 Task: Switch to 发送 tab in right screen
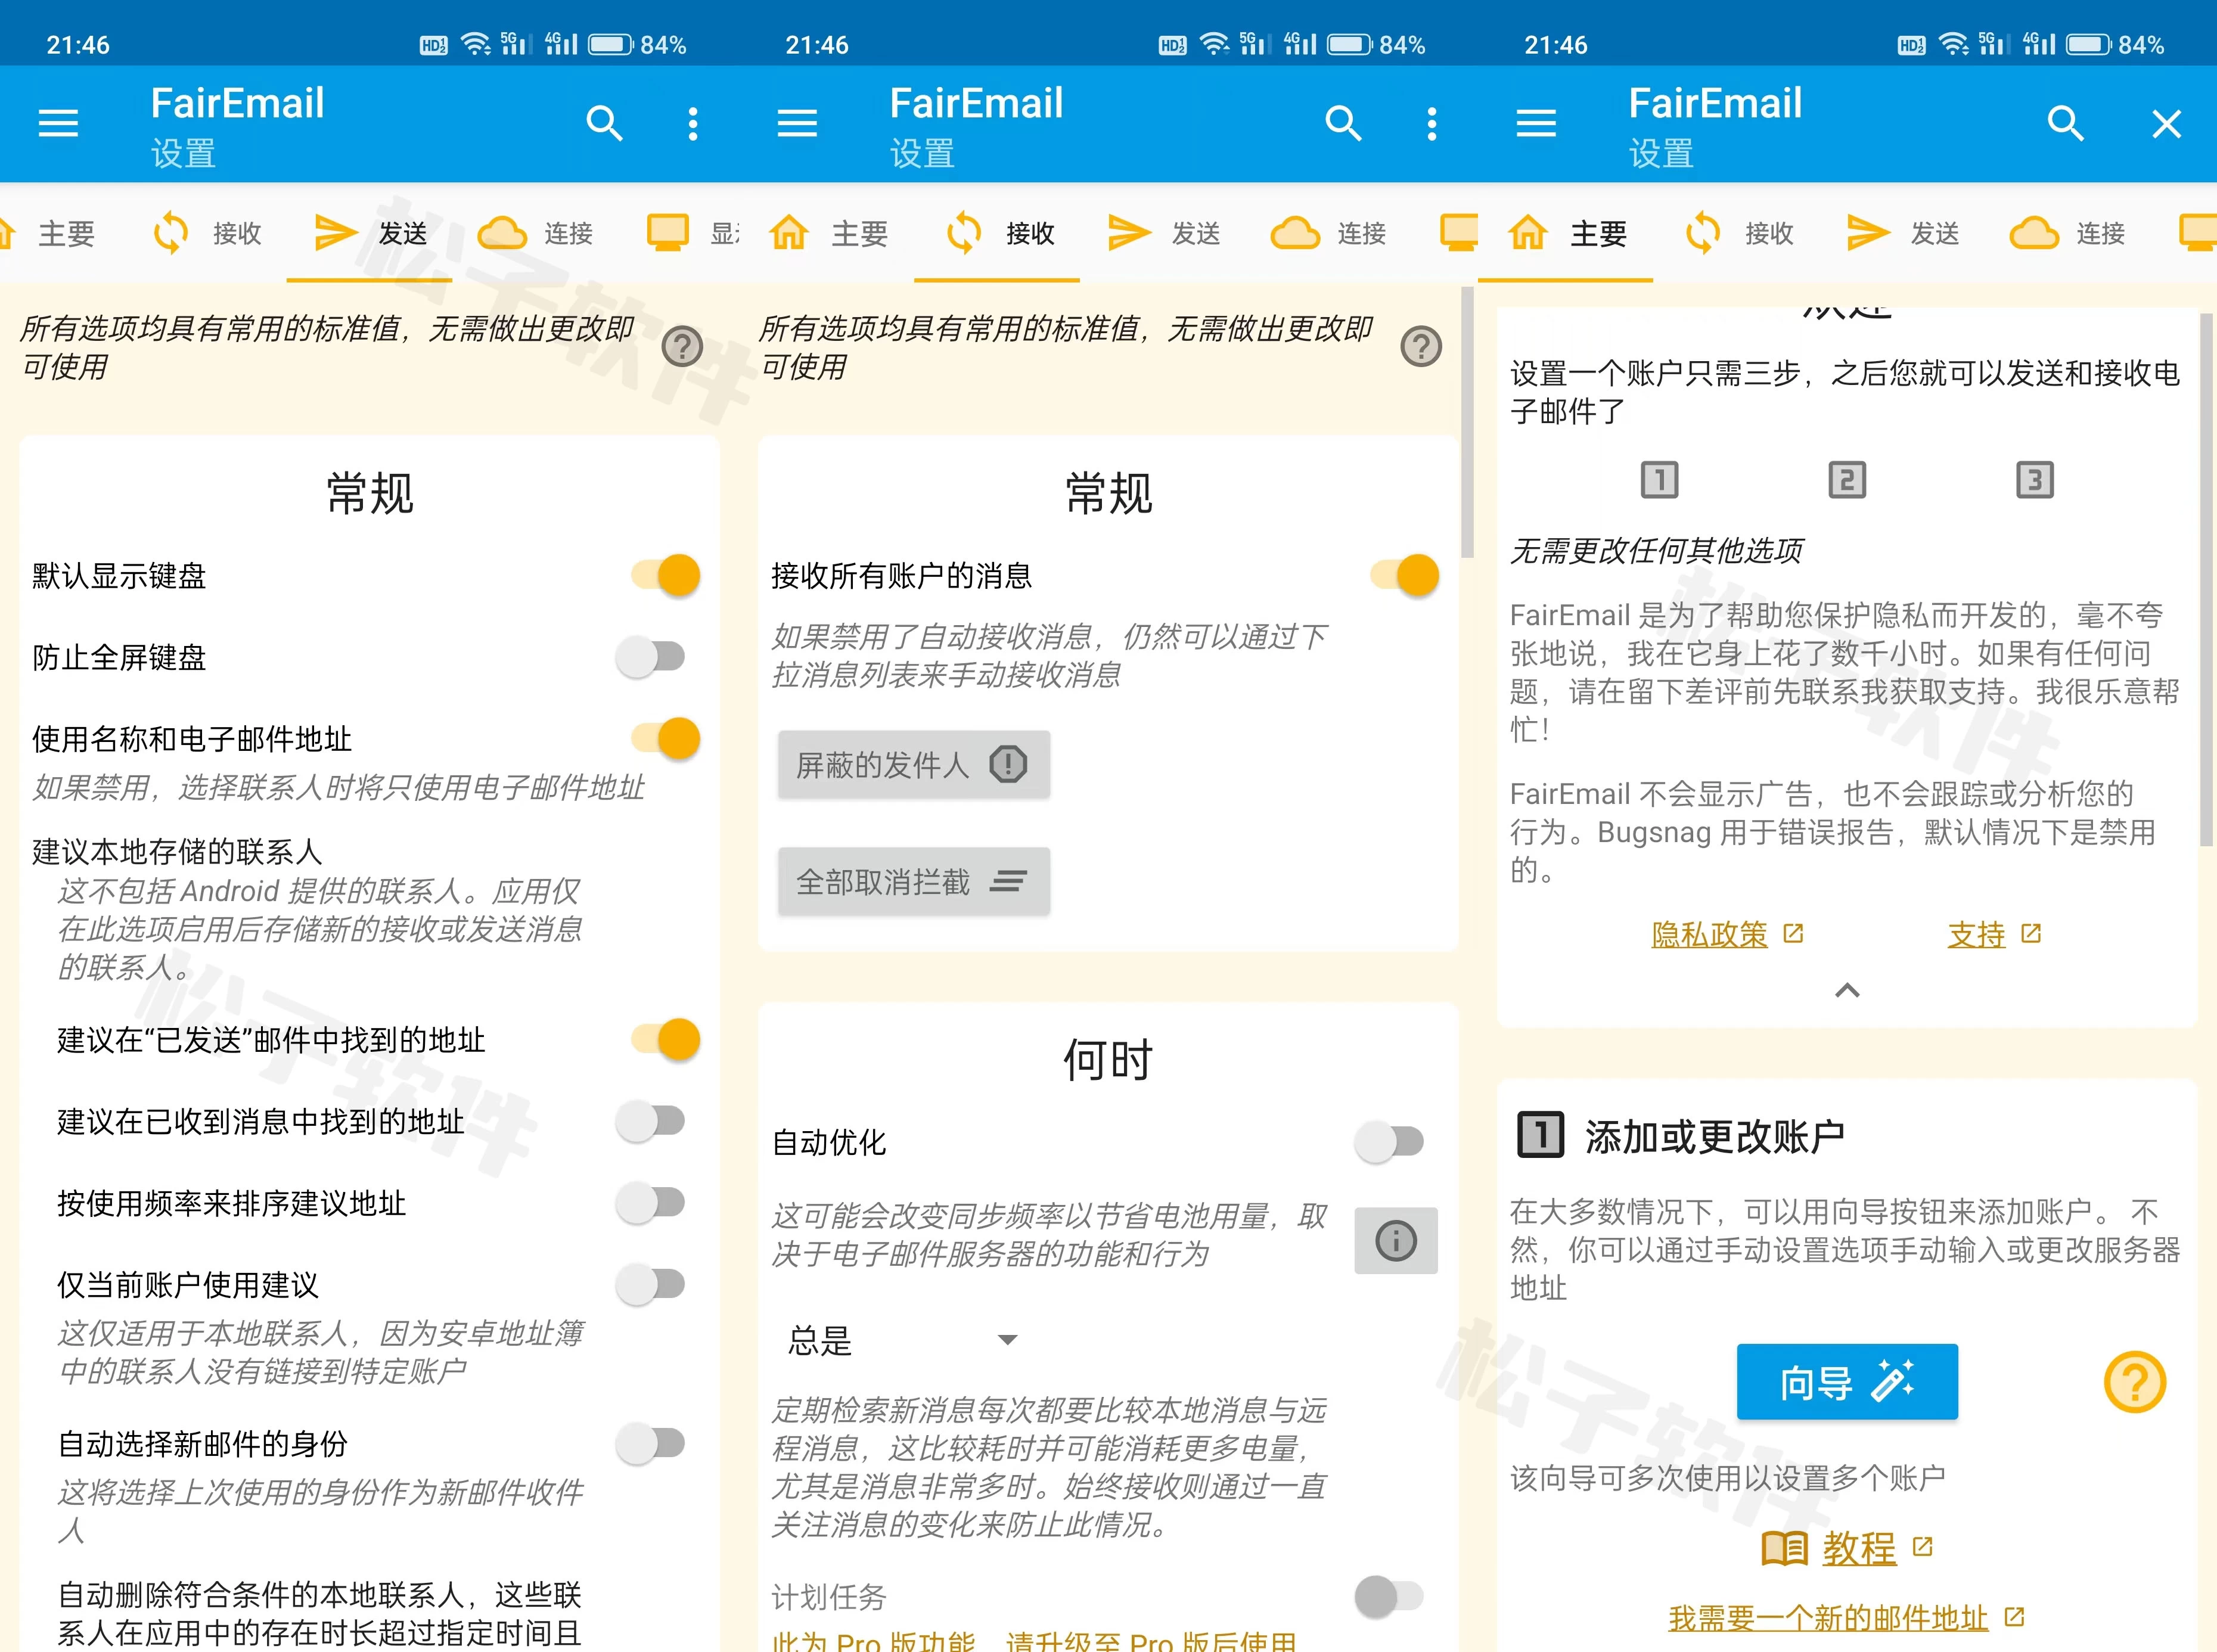coord(1902,233)
